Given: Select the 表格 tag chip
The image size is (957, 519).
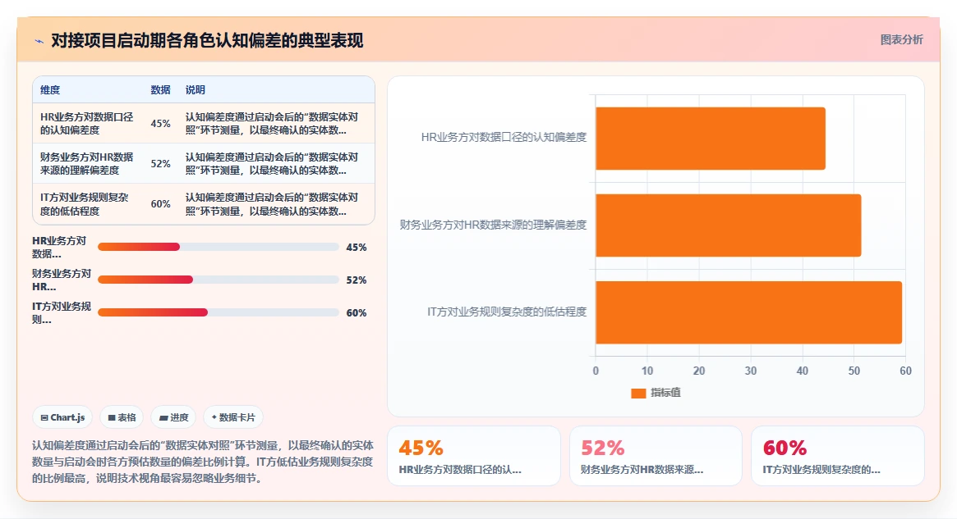Looking at the screenshot, I should [x=122, y=417].
